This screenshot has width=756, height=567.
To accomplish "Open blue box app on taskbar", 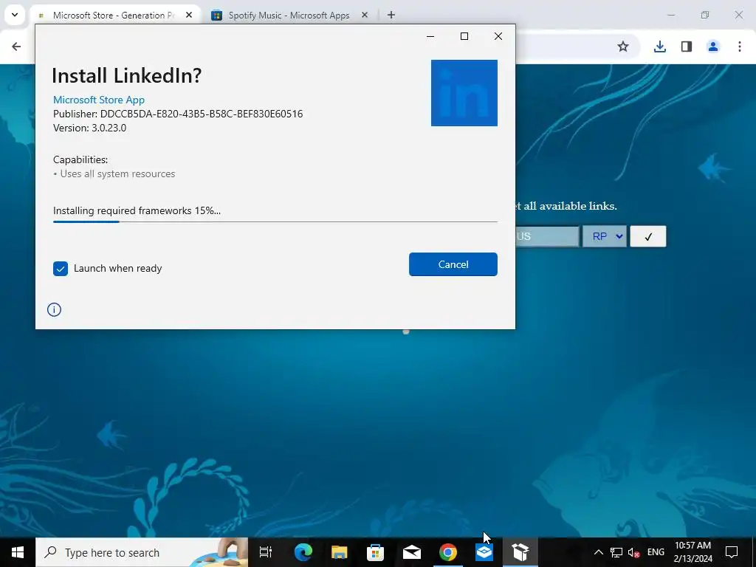I will [x=484, y=552].
